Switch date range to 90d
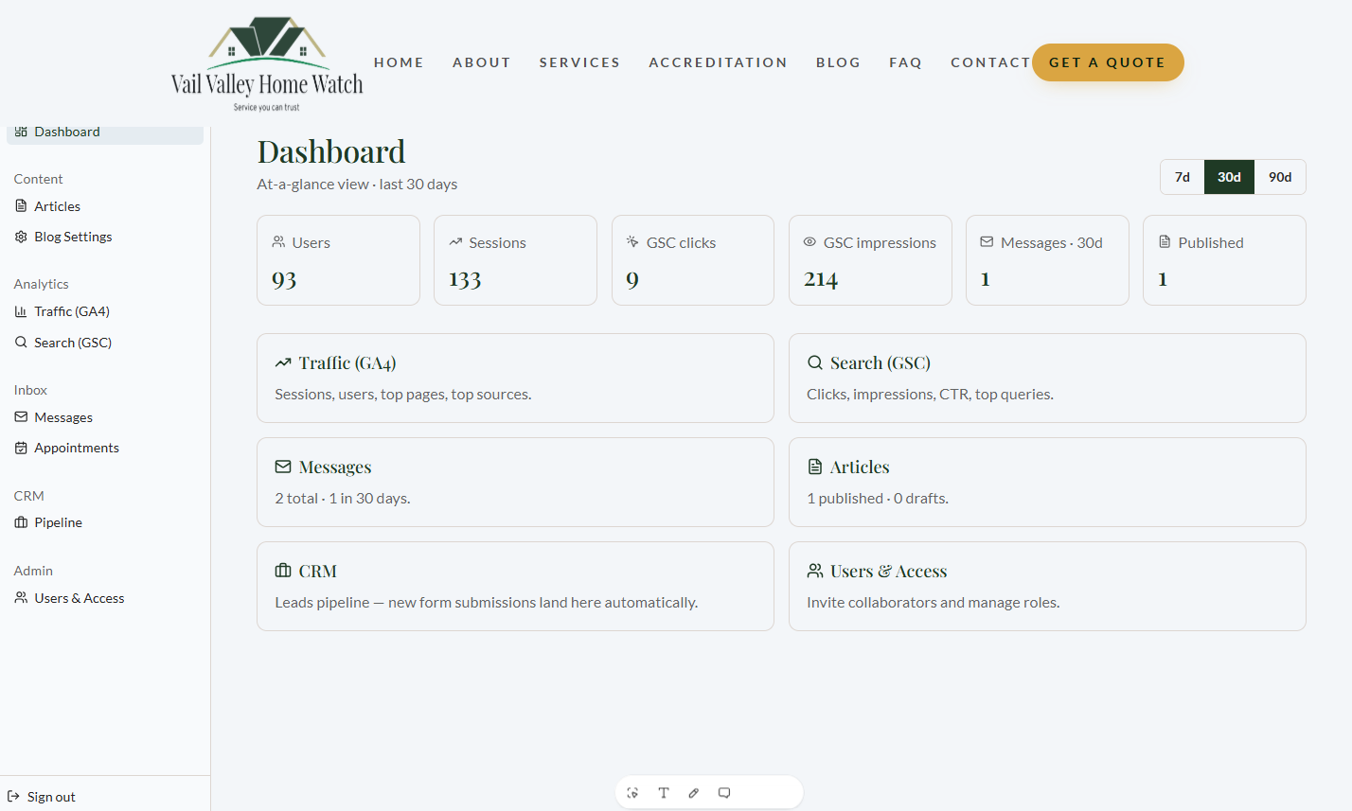The image size is (1352, 811). pos(1280,177)
